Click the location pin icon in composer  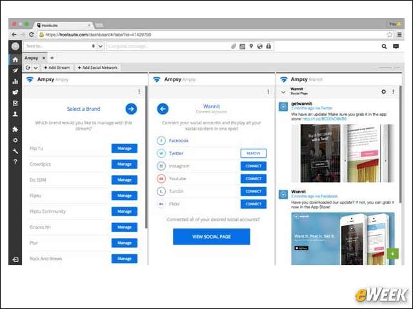[x=251, y=46]
